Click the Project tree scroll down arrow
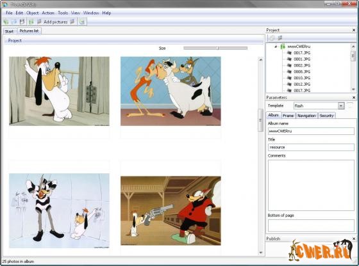Screen dimensions: 359x266 point(353,90)
